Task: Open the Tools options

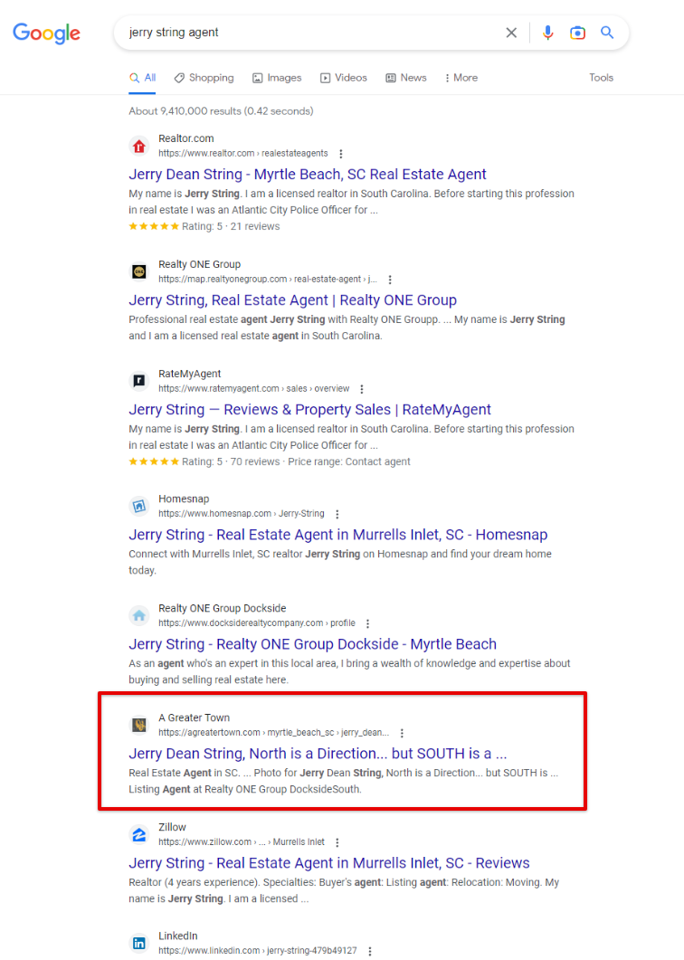Action: [x=601, y=78]
